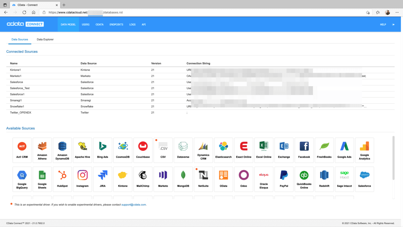Open the Snowflake1 connected source

coord(17,106)
